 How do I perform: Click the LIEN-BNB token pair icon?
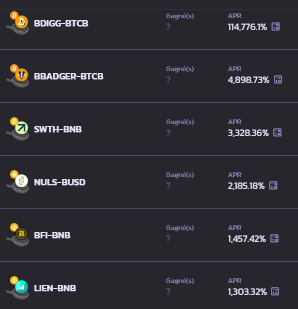click(18, 288)
